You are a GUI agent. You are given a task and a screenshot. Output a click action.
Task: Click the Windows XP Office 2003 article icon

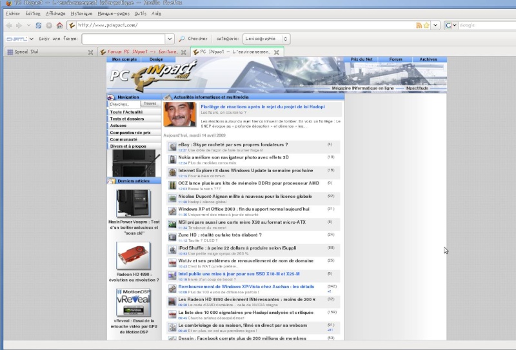[x=172, y=211]
